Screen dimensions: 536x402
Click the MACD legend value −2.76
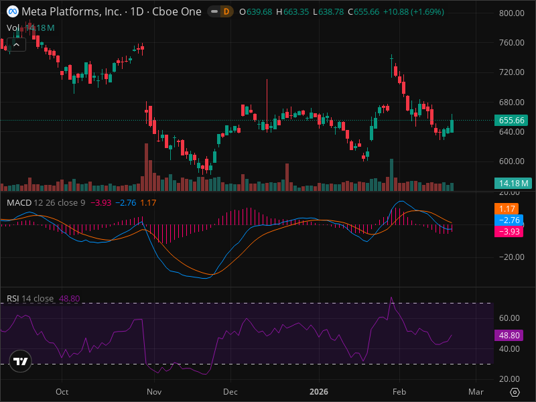126,203
